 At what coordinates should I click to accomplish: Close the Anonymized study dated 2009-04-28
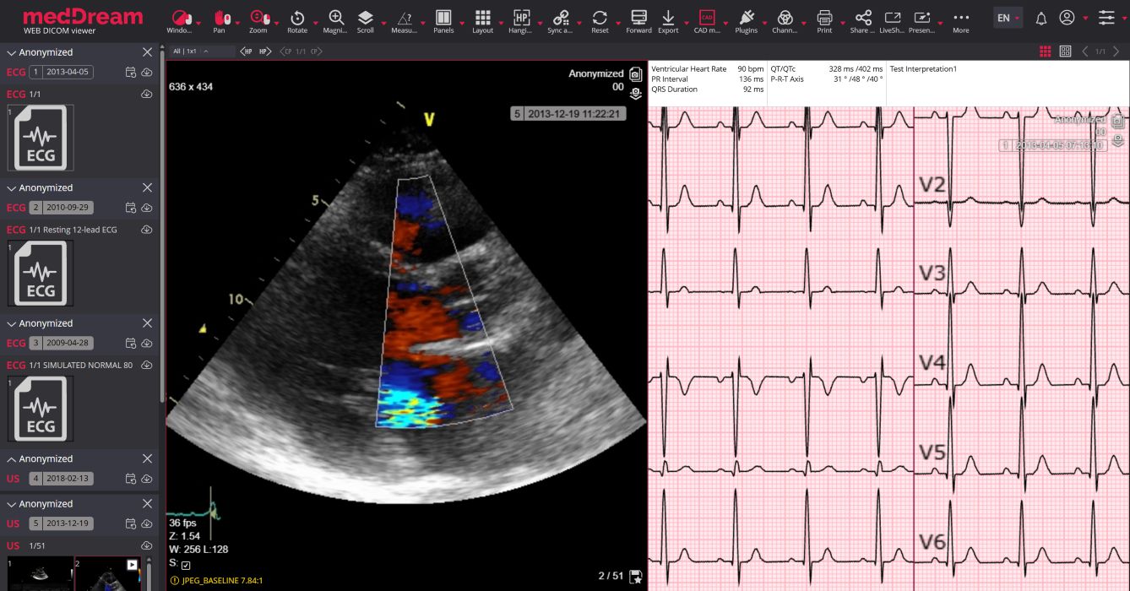click(x=147, y=323)
